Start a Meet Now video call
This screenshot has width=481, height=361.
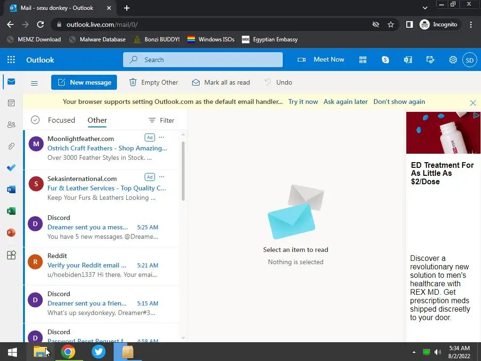pyautogui.click(x=321, y=60)
